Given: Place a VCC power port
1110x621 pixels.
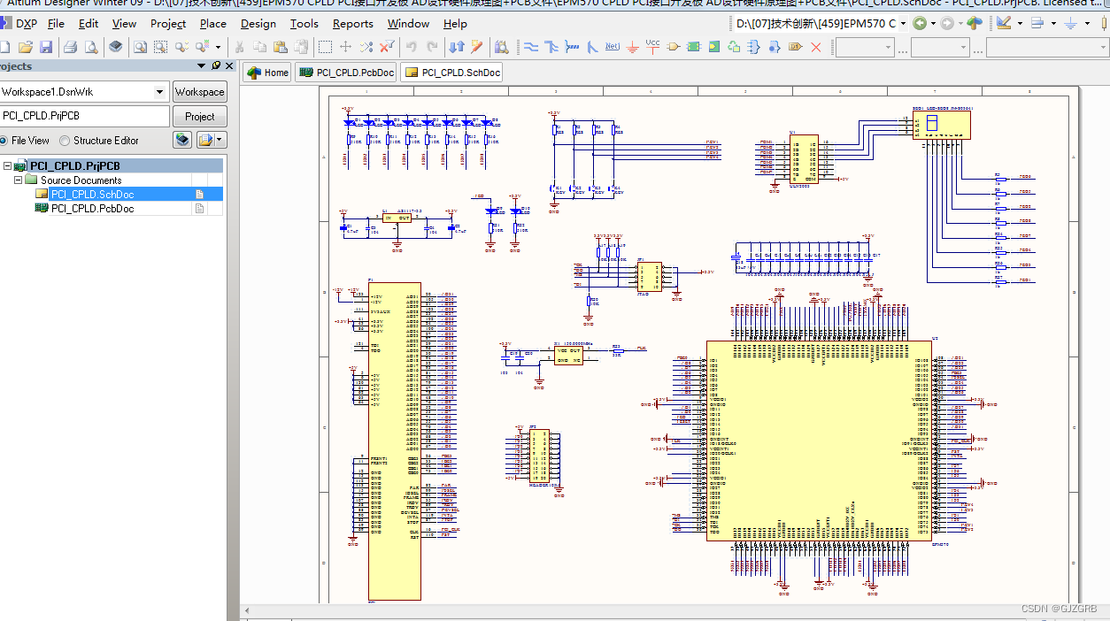Looking at the screenshot, I should click(x=652, y=46).
